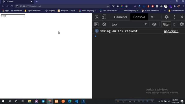Switch to the Console tab
The width and height of the screenshot is (185, 104).
tap(139, 17)
